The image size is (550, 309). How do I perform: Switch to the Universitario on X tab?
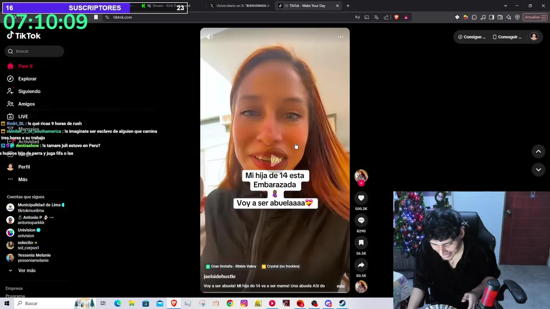tap(240, 6)
